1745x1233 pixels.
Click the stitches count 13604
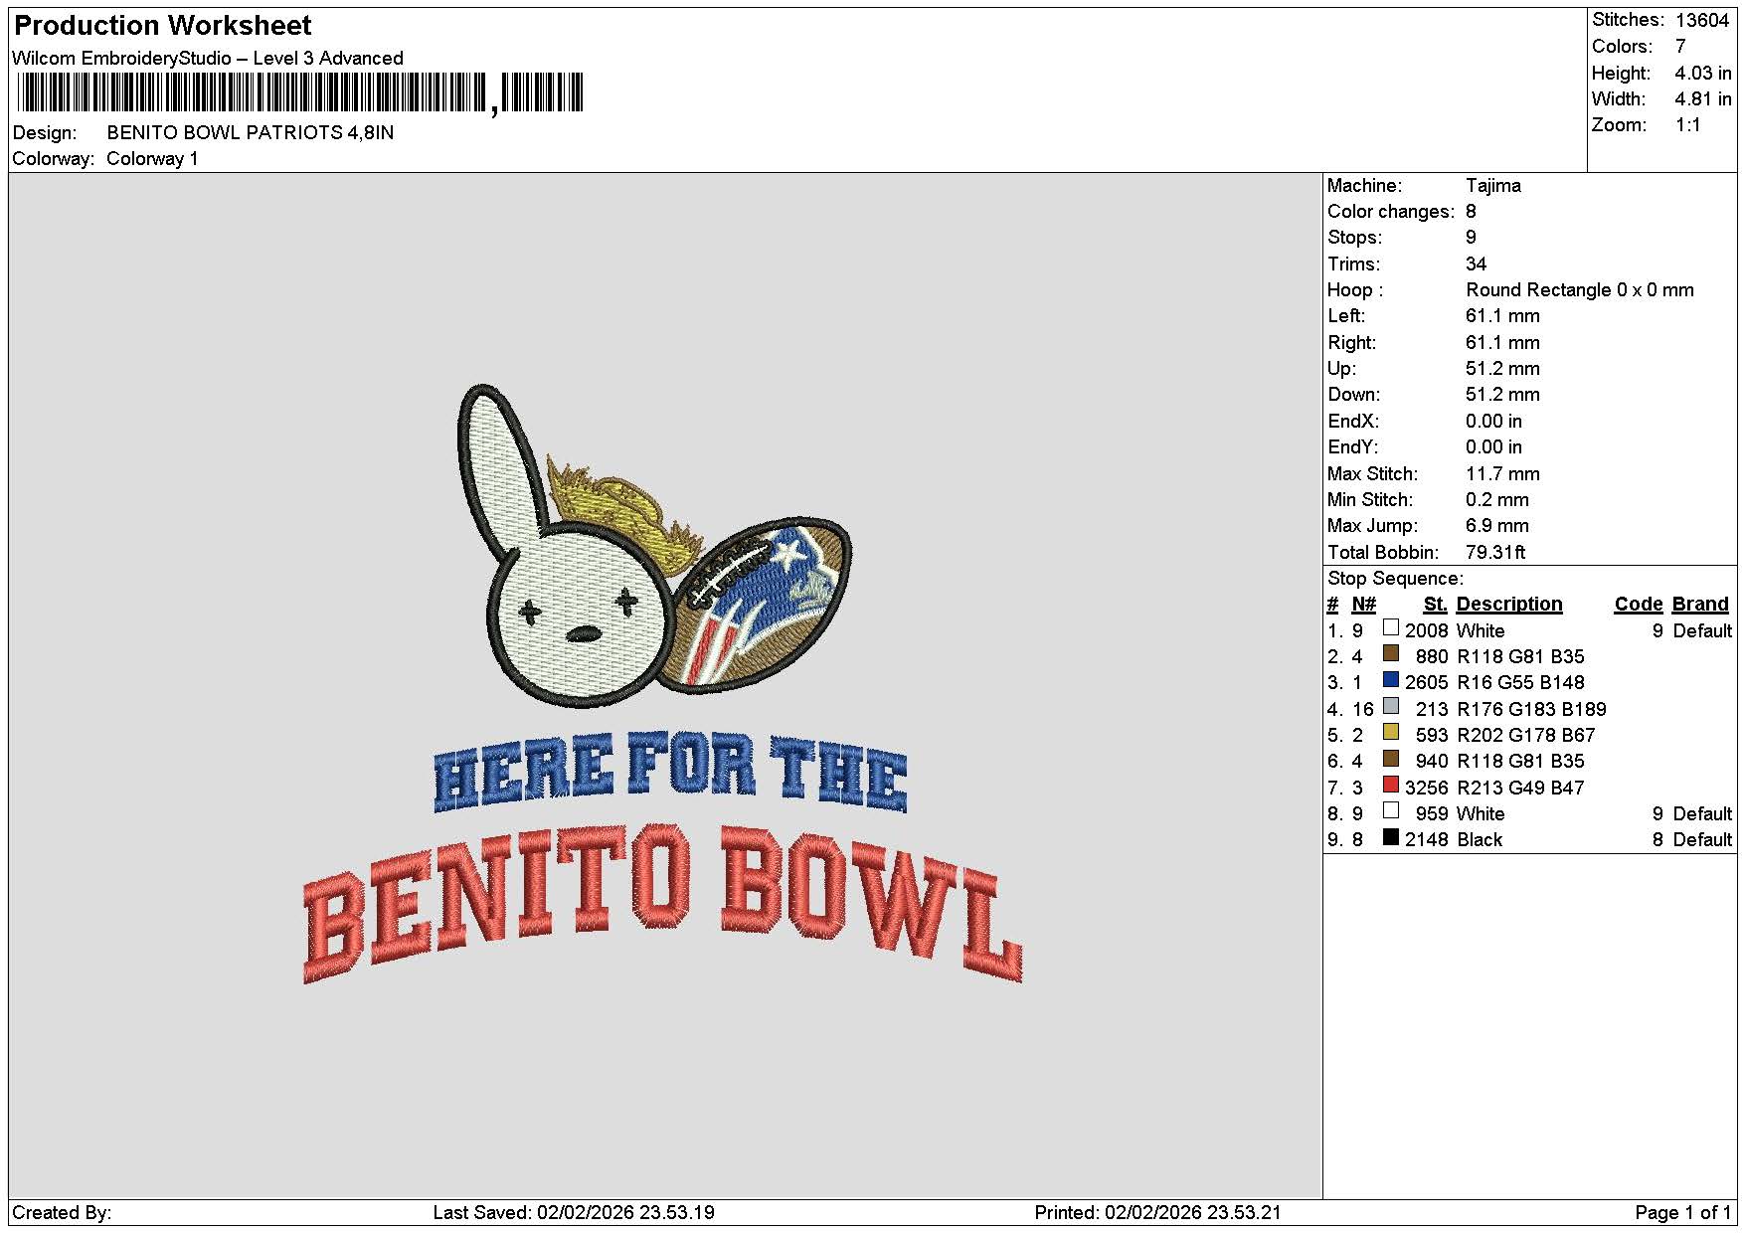point(1701,20)
